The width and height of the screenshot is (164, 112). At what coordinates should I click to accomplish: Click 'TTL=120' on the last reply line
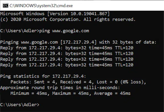tap(124, 65)
